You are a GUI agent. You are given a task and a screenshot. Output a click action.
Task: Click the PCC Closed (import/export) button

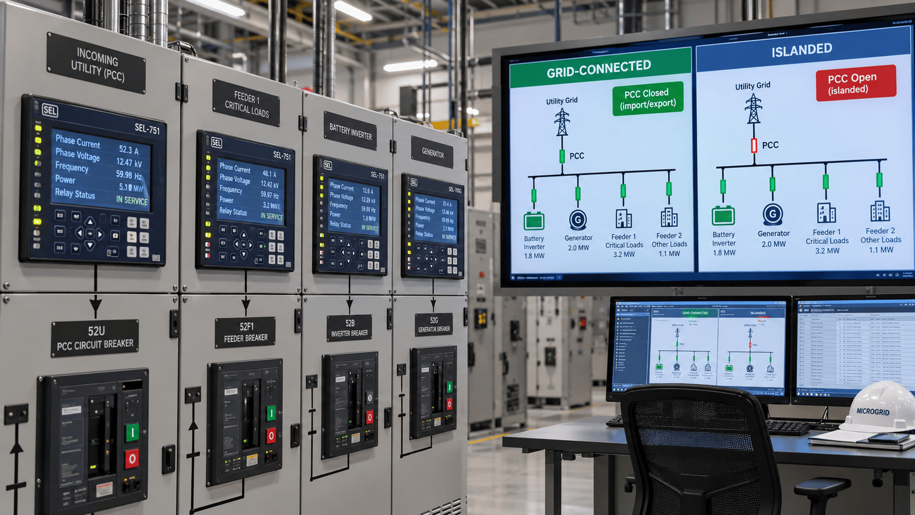pyautogui.click(x=648, y=98)
